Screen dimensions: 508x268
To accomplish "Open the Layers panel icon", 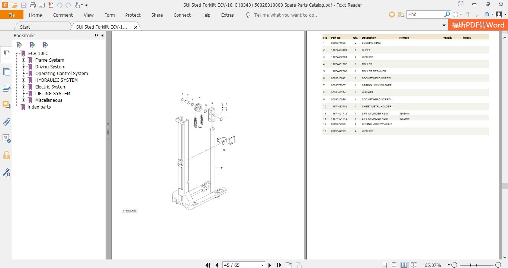I will click(6, 88).
